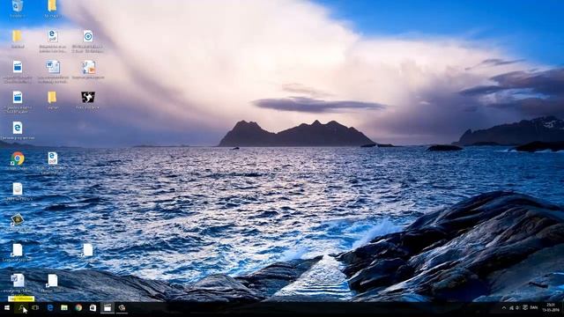Click the DAN input language indicator

point(534,307)
